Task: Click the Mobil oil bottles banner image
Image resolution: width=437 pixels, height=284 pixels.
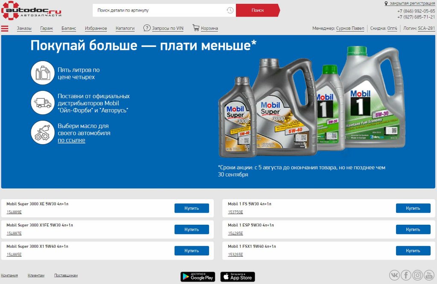Action: [x=312, y=101]
